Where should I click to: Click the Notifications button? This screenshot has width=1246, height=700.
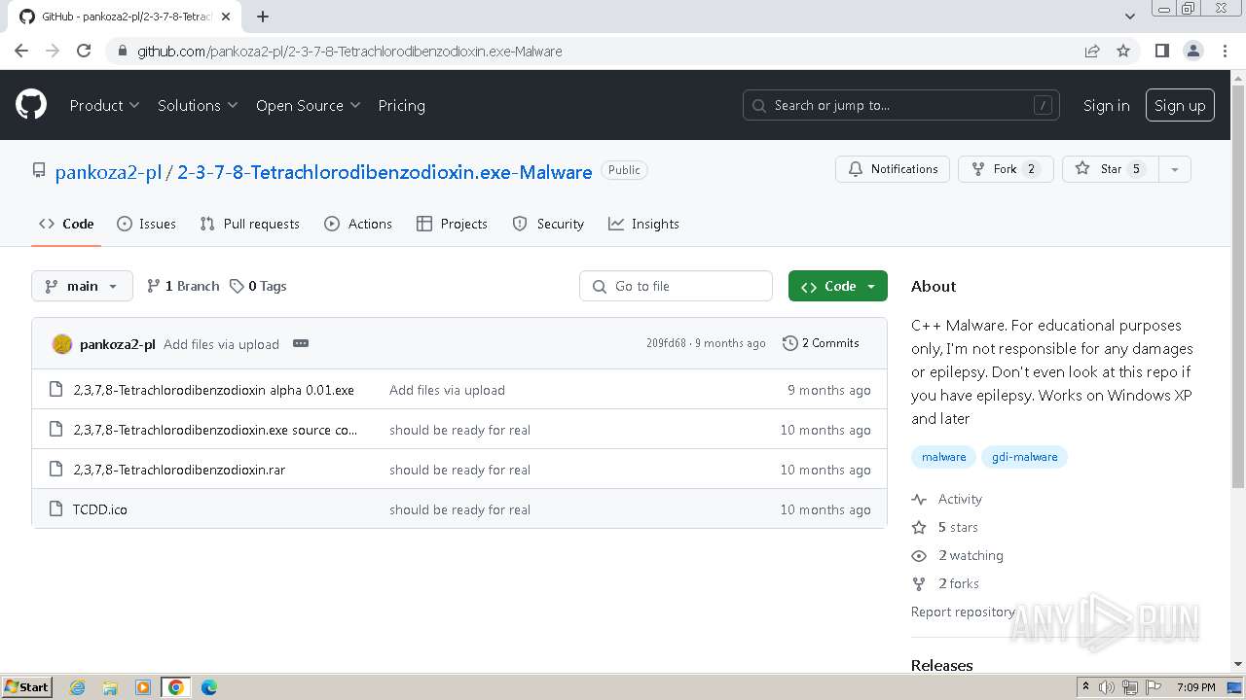point(893,169)
